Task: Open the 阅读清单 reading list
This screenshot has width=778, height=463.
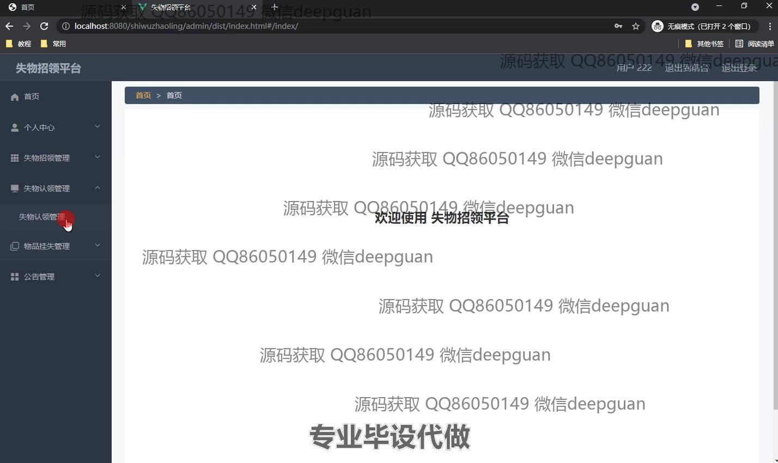Action: [x=755, y=44]
